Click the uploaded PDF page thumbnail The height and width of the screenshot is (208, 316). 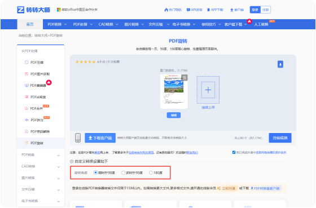click(x=174, y=92)
